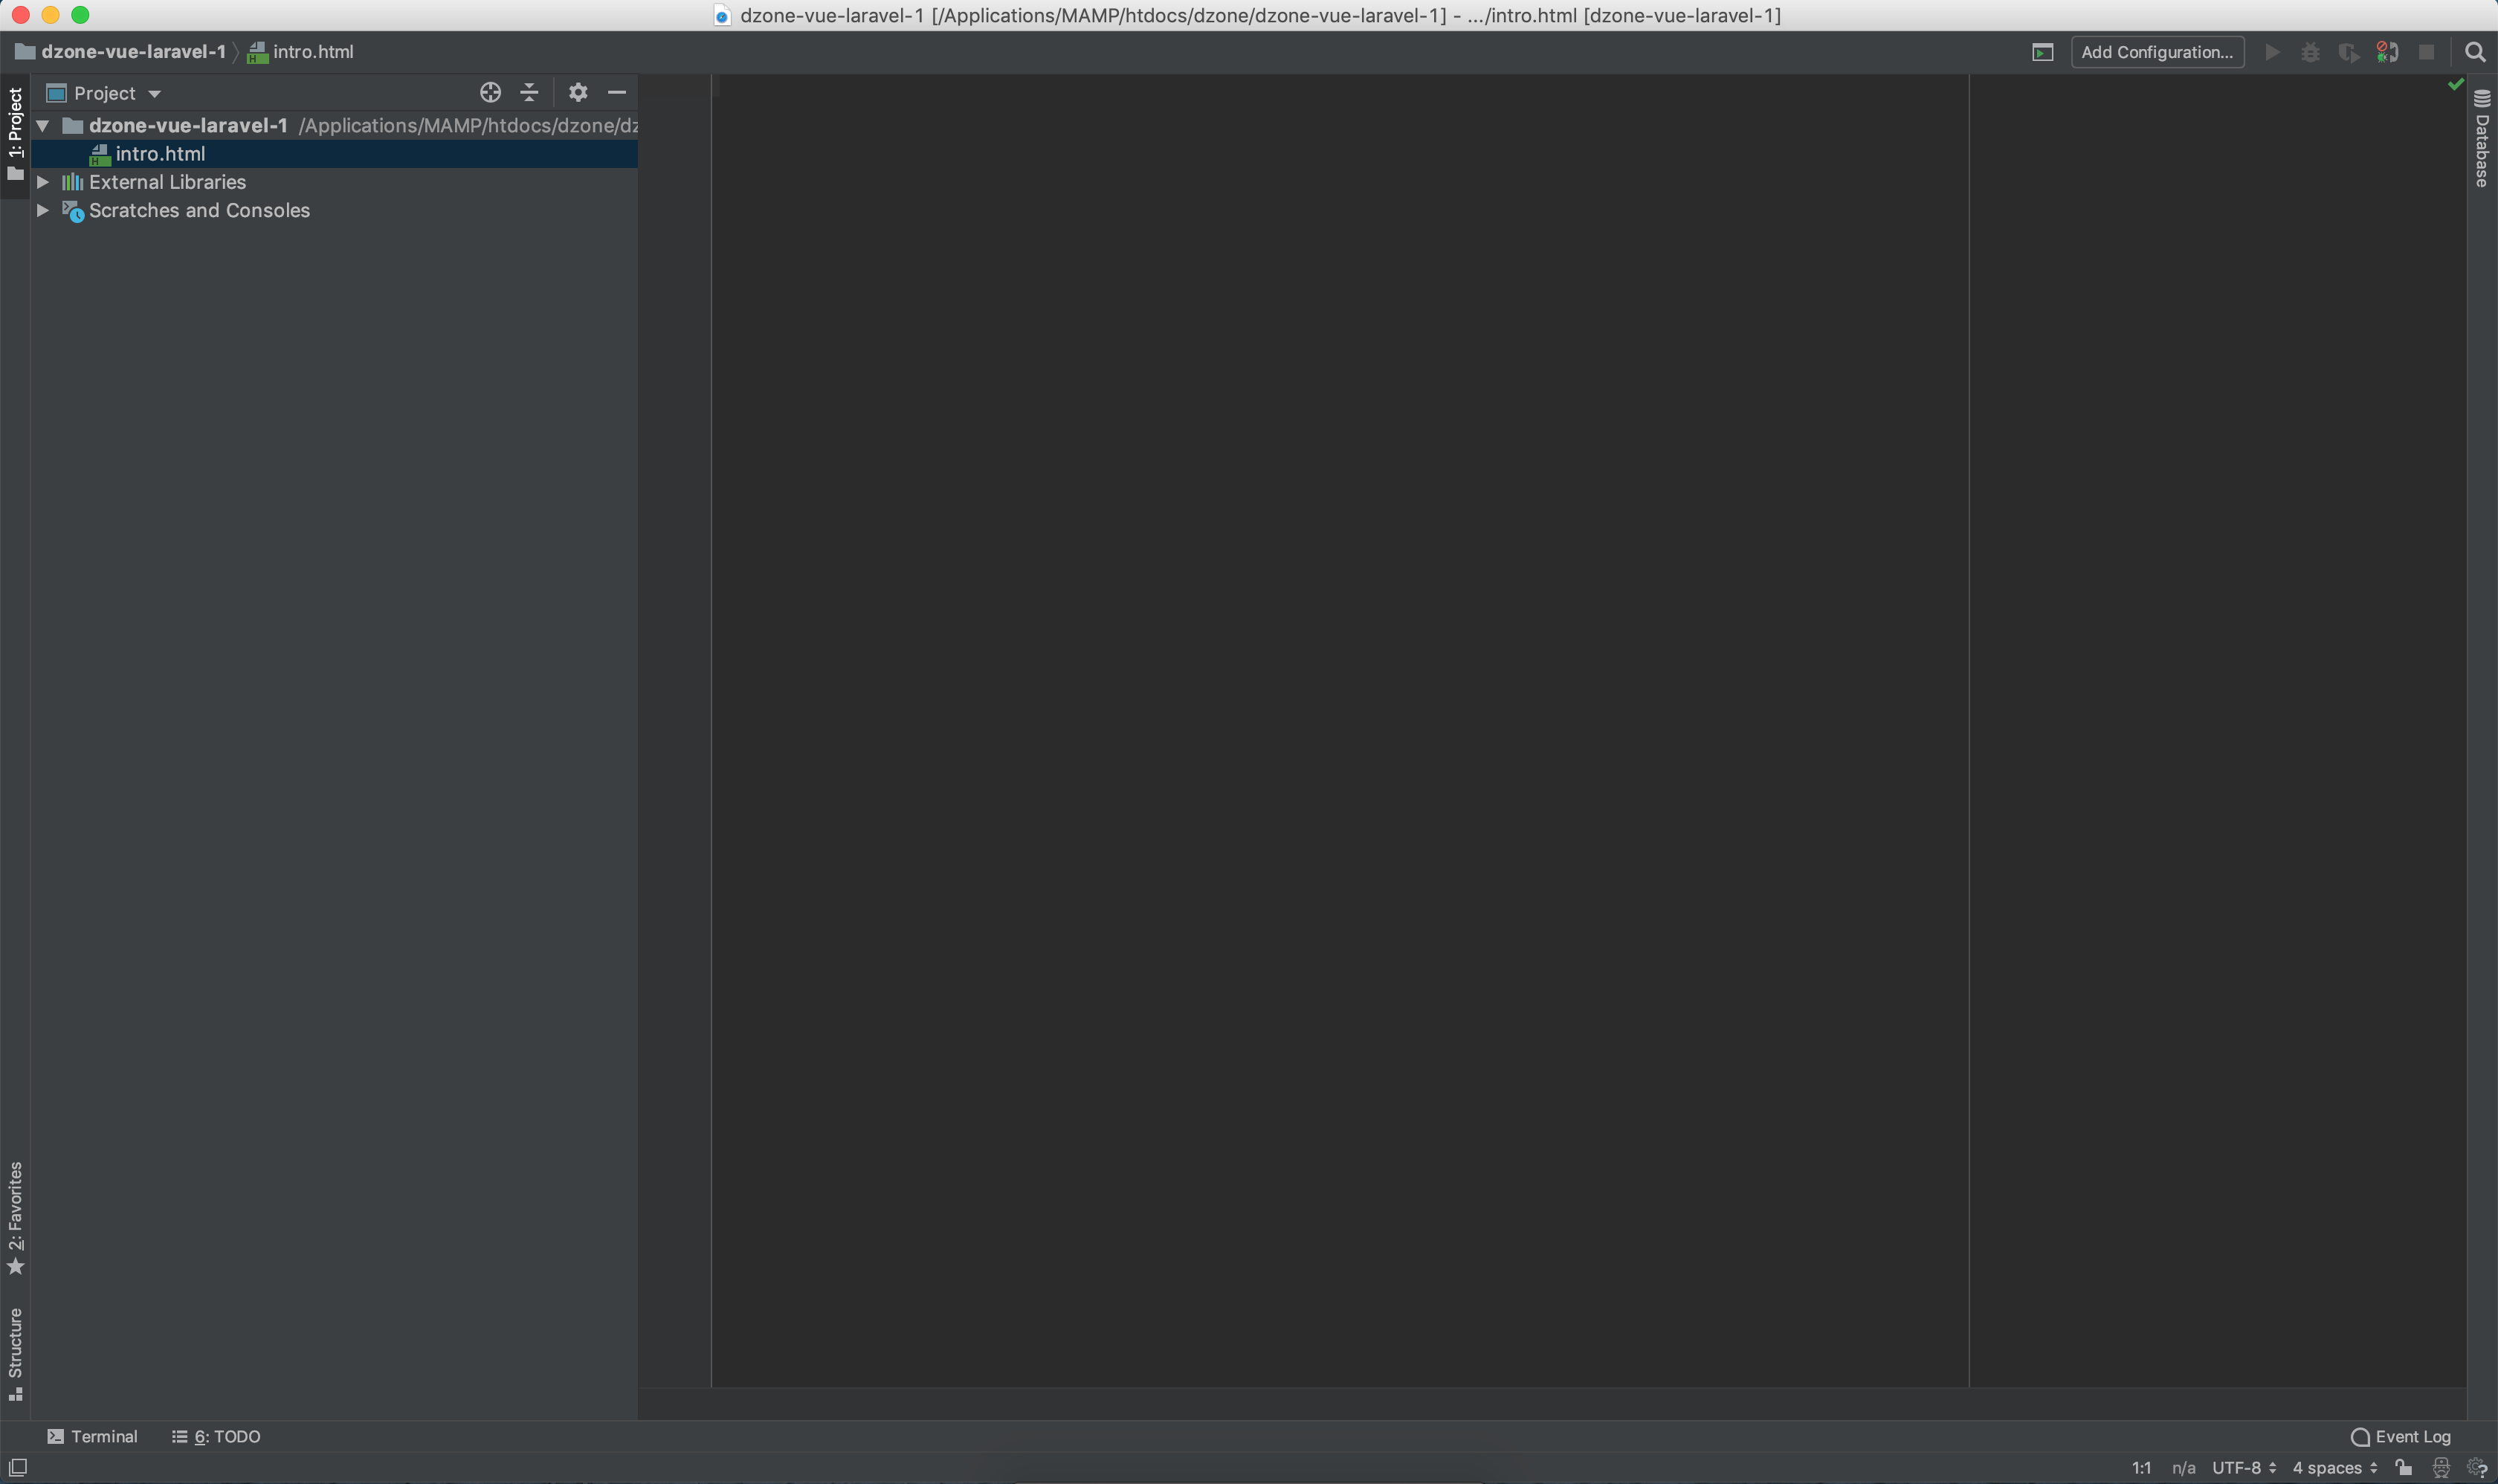Toggle PHP debug connection listening icon
The height and width of the screenshot is (1484, 2498).
[2387, 52]
